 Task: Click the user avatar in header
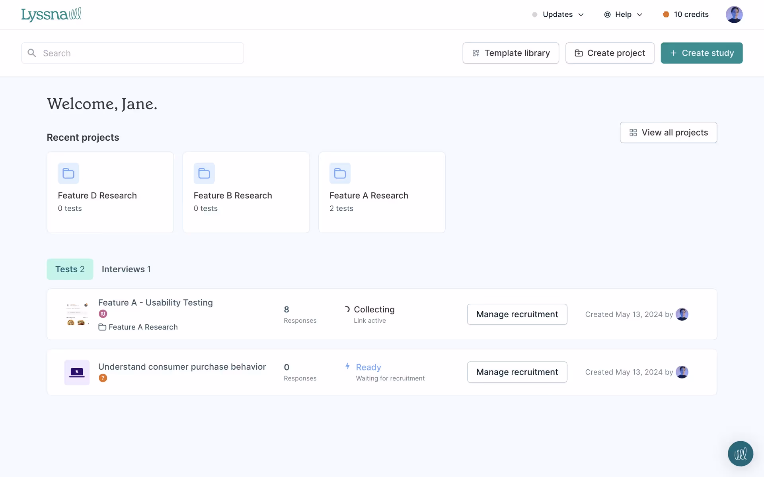(x=734, y=15)
